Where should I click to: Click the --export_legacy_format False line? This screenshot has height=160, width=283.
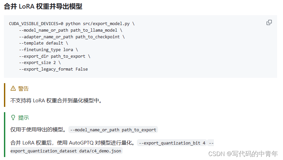tap(53, 69)
